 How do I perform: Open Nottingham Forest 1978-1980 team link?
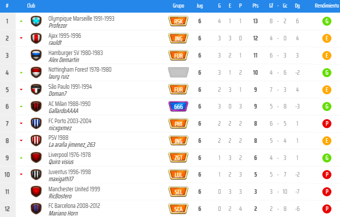tap(80, 70)
